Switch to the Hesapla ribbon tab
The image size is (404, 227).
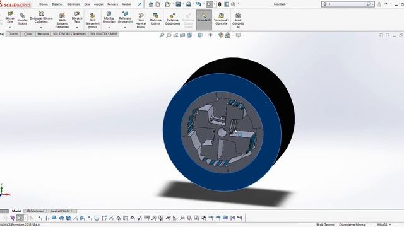point(43,34)
